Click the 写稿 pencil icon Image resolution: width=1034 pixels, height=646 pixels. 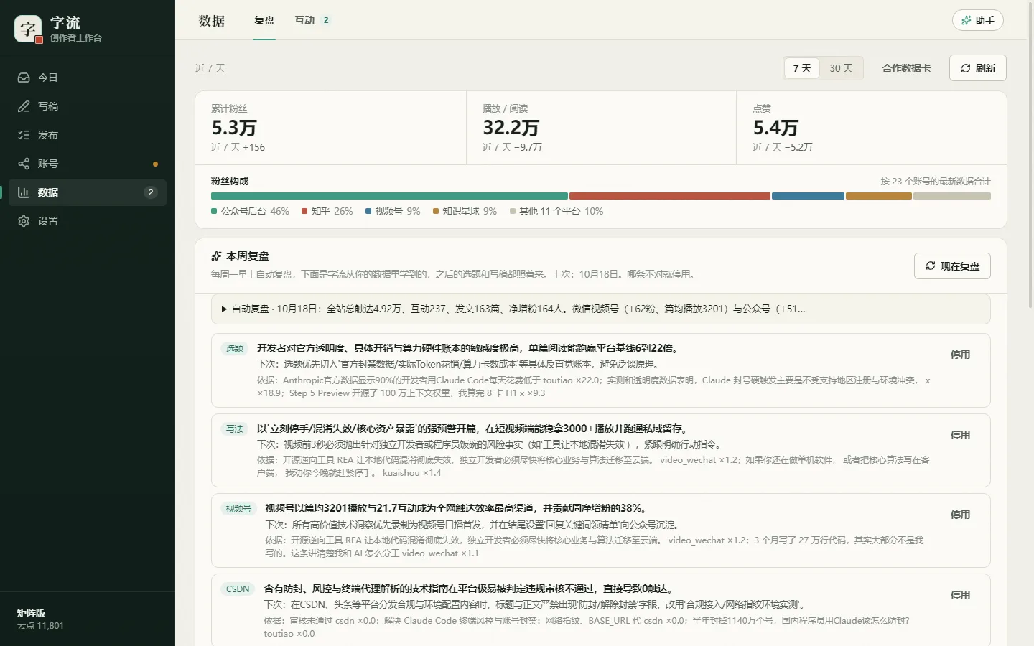[24, 106]
